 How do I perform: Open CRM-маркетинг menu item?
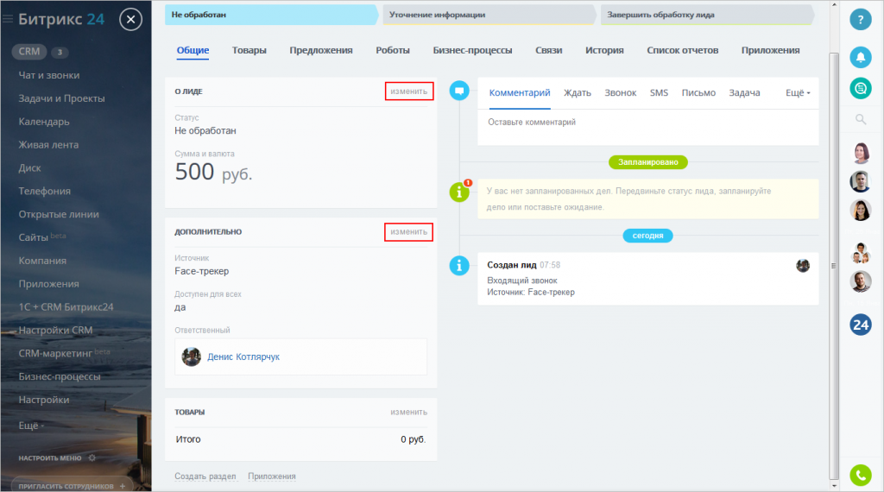[x=64, y=353]
